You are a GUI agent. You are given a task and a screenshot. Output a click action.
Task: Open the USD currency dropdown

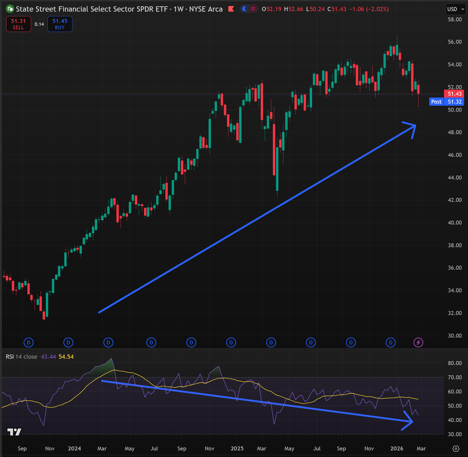[x=456, y=9]
